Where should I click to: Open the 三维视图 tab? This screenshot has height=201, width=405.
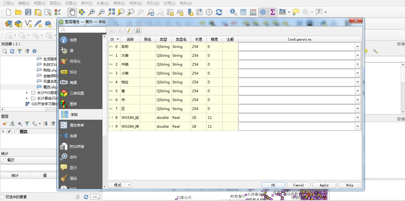80,93
